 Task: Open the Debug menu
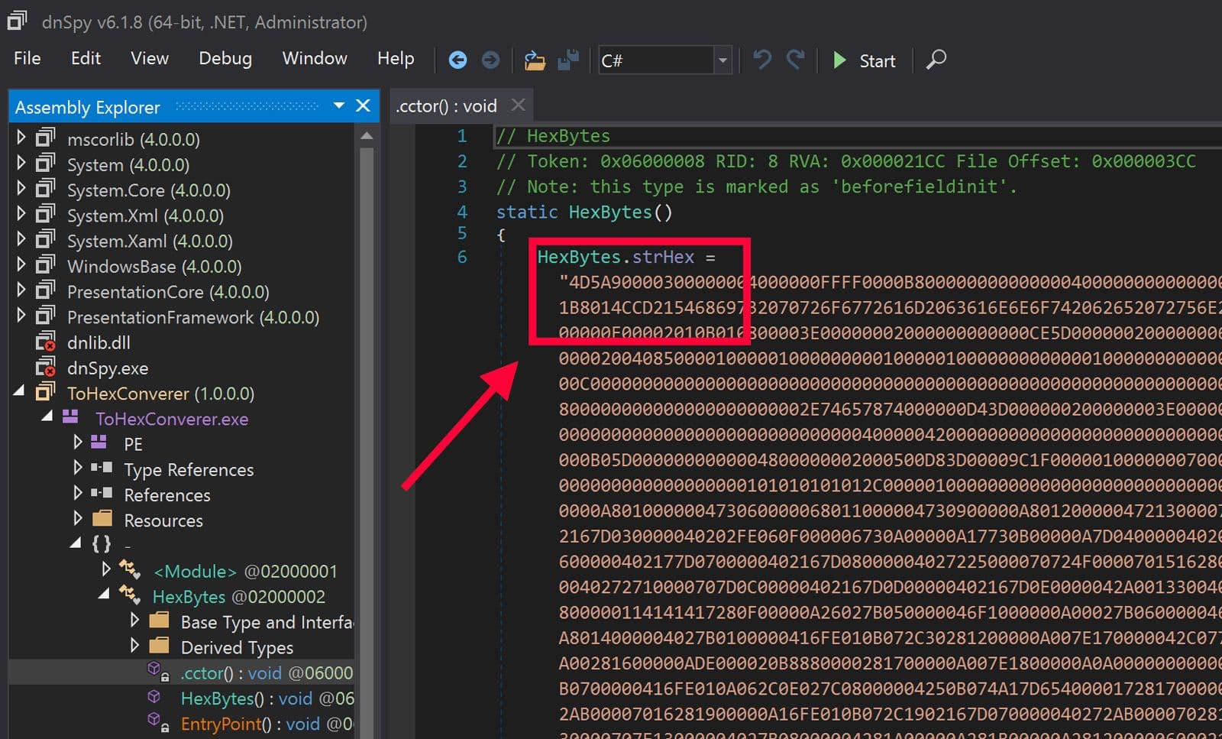pos(225,58)
